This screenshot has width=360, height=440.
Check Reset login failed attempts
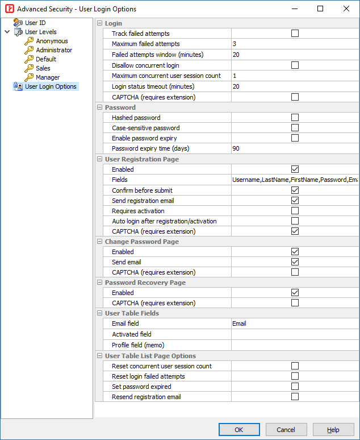pos(295,376)
